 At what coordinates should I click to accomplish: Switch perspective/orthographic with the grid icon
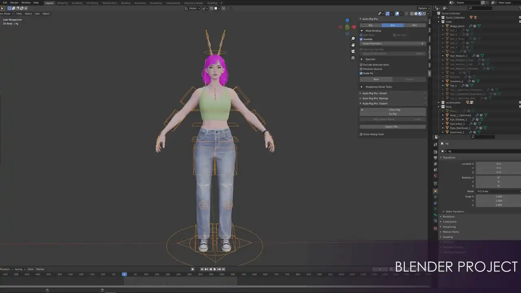point(353,58)
